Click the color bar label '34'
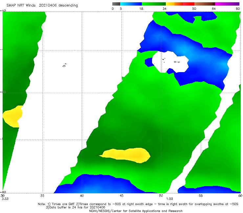243x213 pixels. (x=165, y=9)
